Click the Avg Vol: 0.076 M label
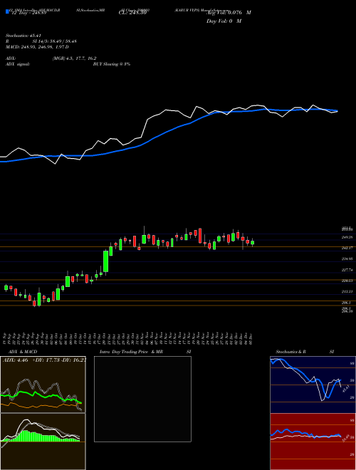This screenshot has width=356, height=470. pyautogui.click(x=229, y=13)
